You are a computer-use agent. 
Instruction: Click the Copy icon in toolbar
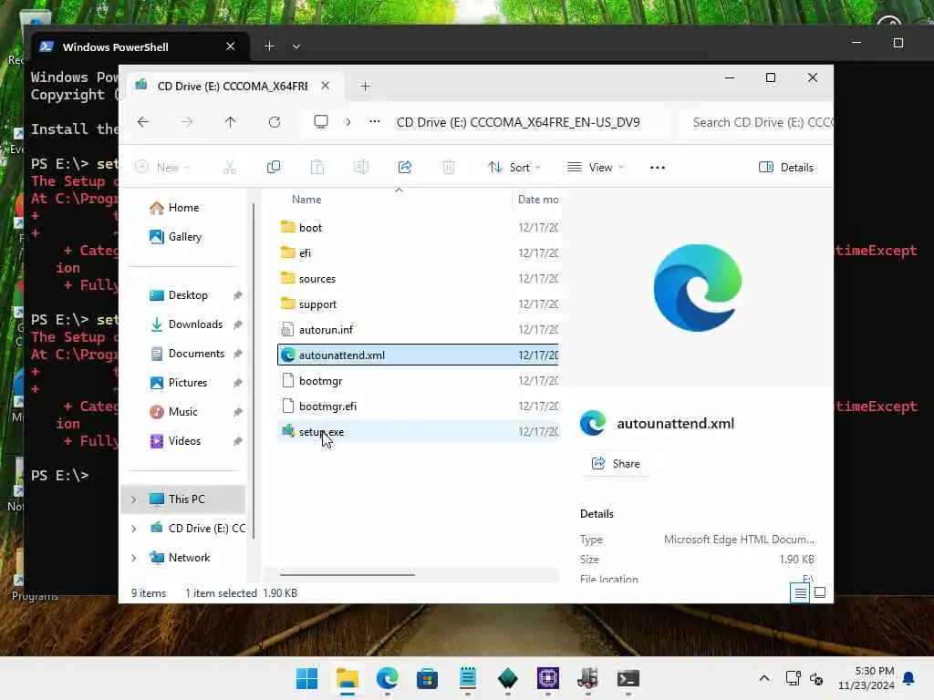274,168
